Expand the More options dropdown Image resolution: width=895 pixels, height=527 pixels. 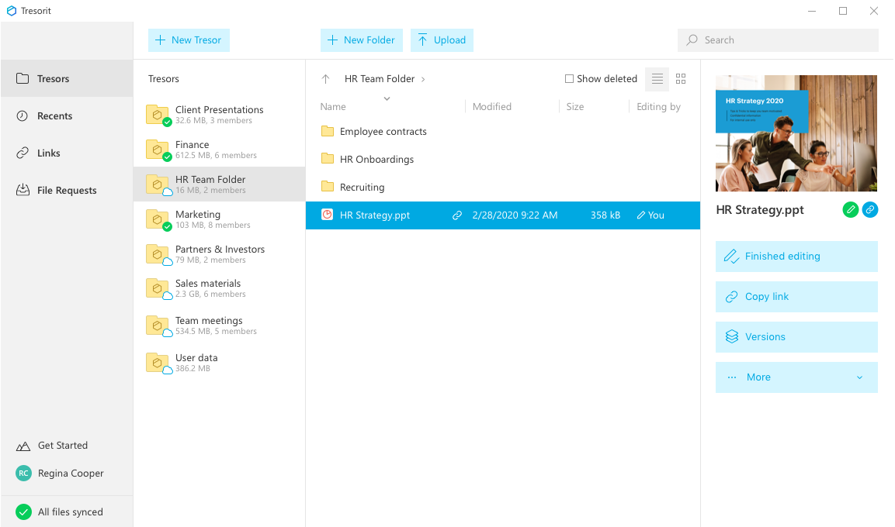pos(796,377)
